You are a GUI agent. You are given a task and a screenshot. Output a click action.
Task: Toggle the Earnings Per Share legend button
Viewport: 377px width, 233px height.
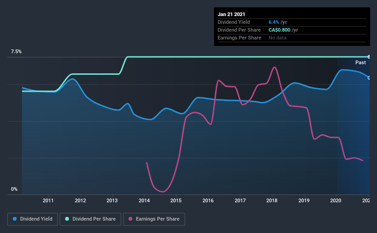[154, 219]
